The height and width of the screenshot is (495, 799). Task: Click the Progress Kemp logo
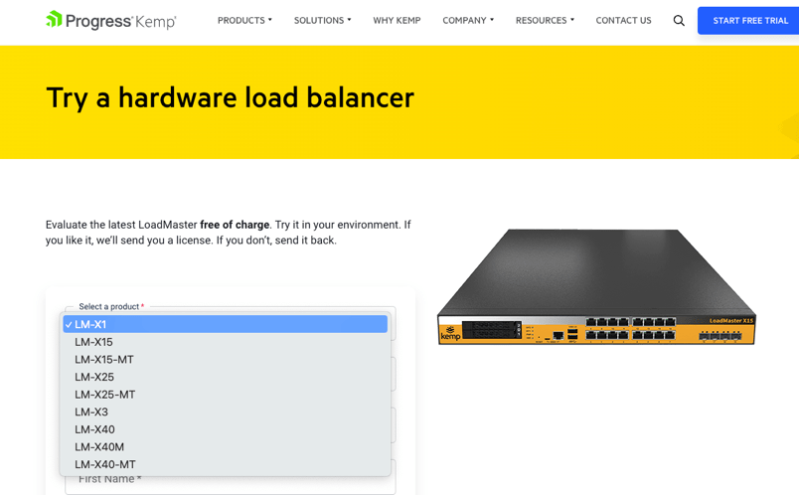[x=110, y=21]
